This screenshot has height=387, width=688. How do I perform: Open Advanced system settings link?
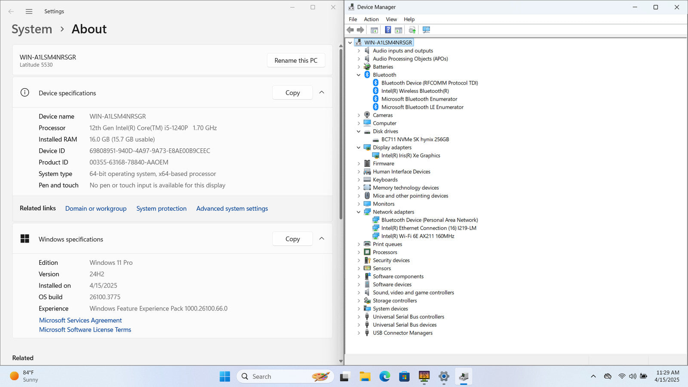pos(232,209)
